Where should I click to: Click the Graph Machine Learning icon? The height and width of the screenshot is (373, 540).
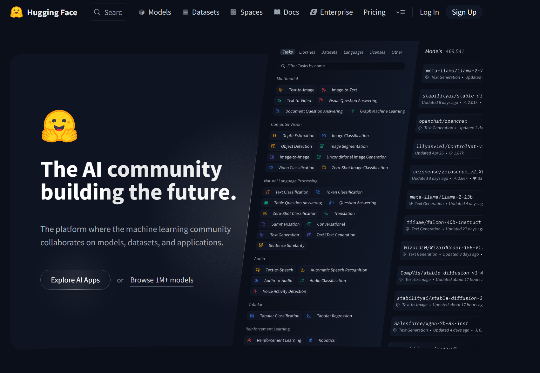[x=352, y=111]
